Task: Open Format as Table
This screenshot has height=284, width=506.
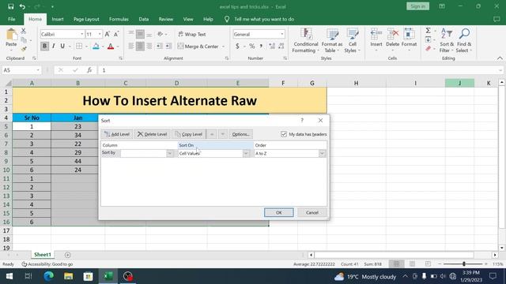Action: (332, 40)
